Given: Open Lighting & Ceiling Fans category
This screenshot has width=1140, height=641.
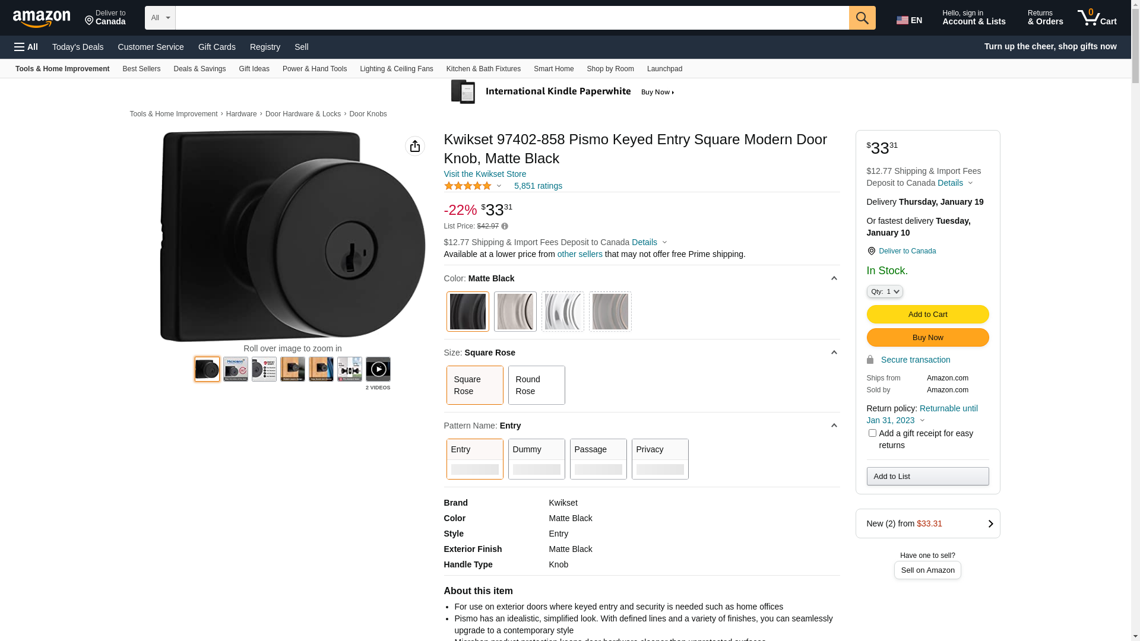Looking at the screenshot, I should [x=397, y=69].
